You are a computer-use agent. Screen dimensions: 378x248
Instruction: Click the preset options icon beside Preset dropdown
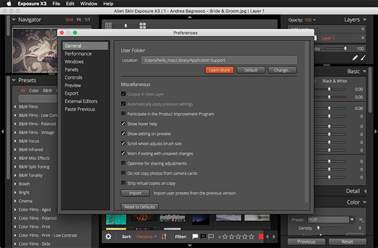[x=362, y=220]
